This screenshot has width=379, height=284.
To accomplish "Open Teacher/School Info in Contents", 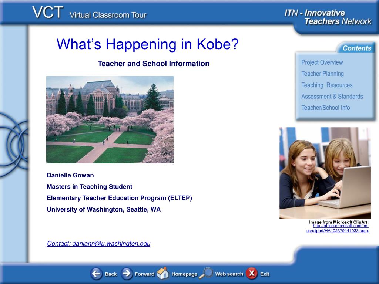I will (326, 108).
